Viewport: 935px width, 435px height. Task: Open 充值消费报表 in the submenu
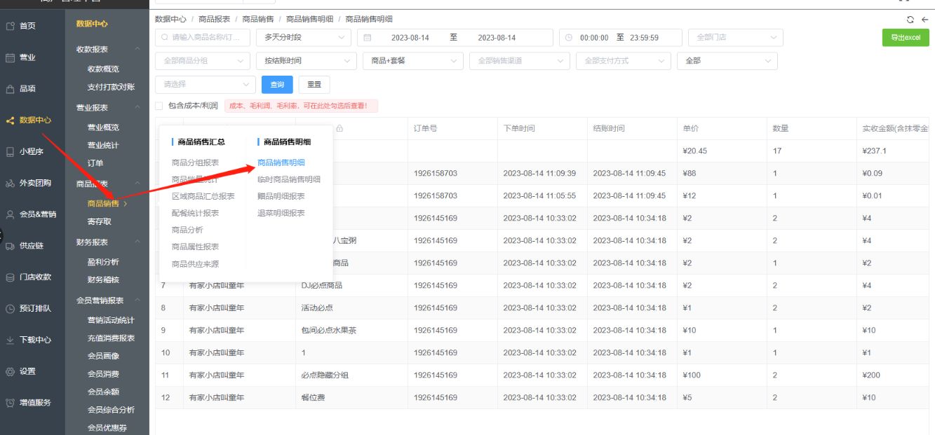click(x=111, y=338)
